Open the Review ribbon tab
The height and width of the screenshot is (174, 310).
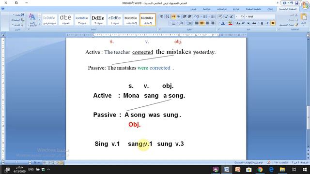pyautogui.click(x=207, y=9)
